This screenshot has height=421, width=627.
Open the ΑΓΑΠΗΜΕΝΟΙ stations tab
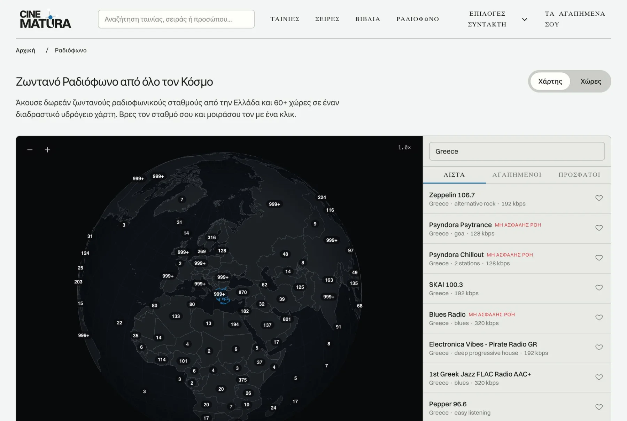coord(517,175)
